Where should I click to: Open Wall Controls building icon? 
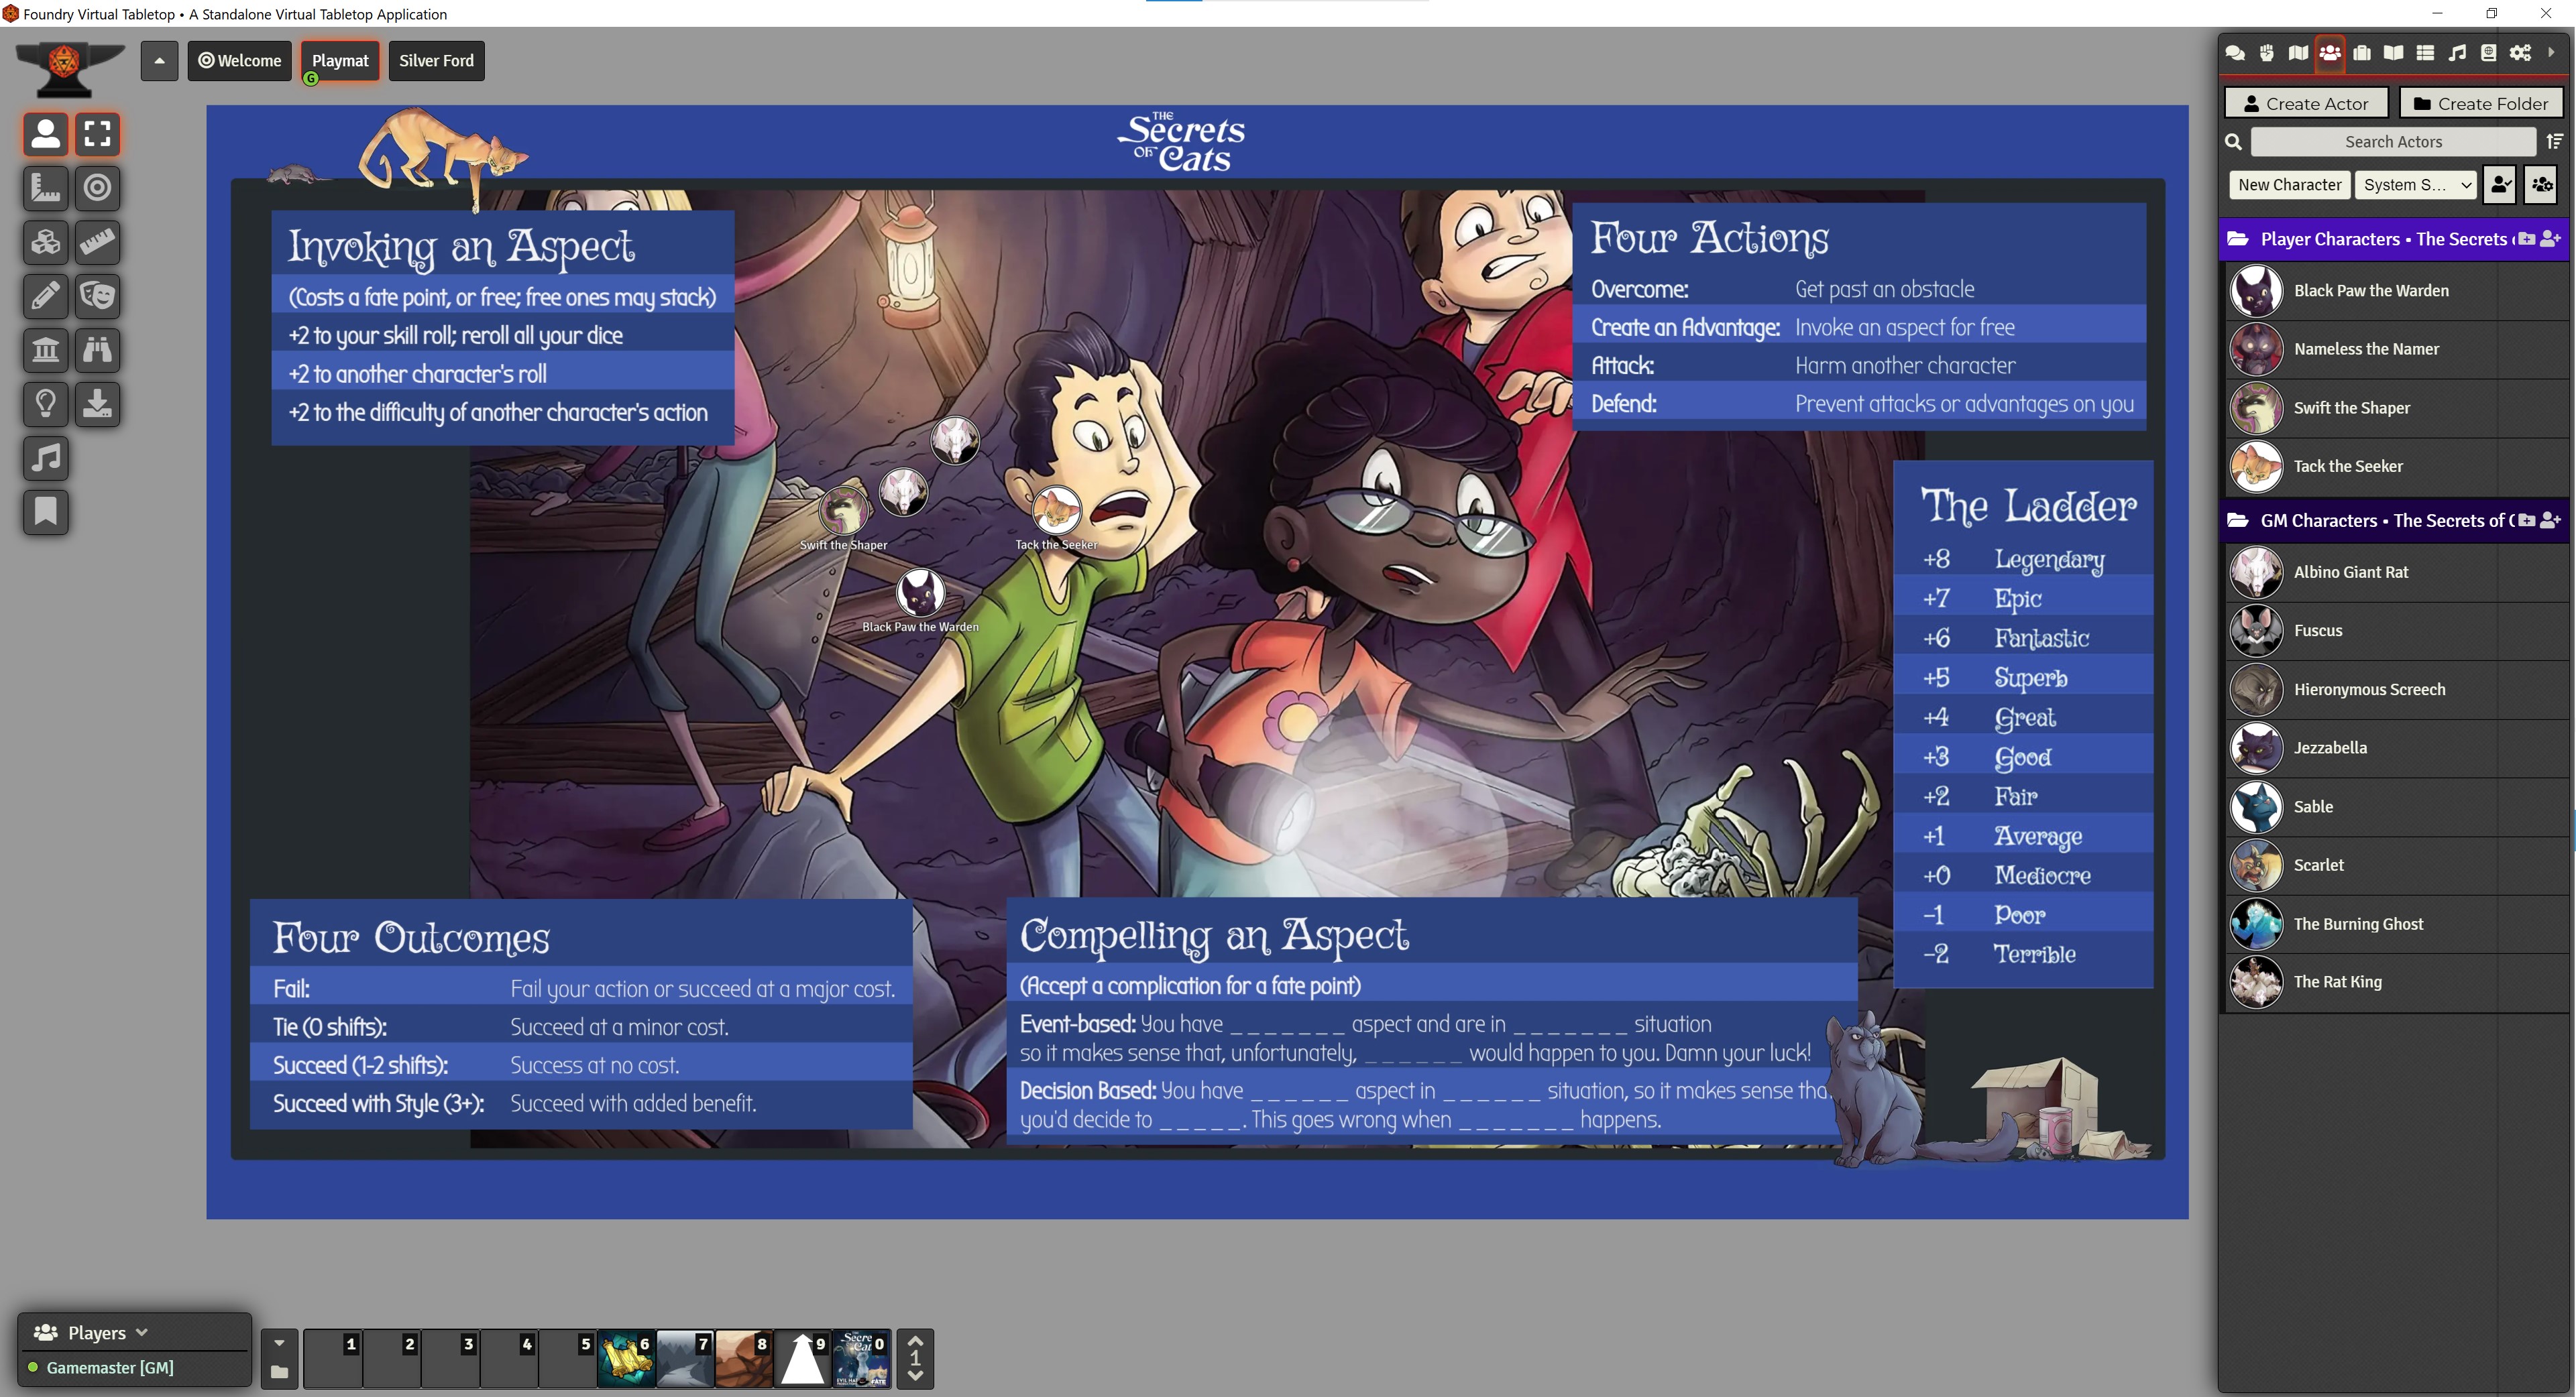(45, 350)
